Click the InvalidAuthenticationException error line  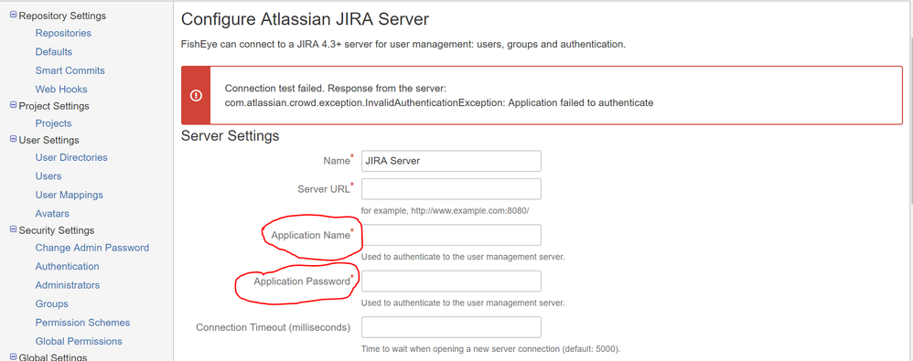tap(439, 103)
